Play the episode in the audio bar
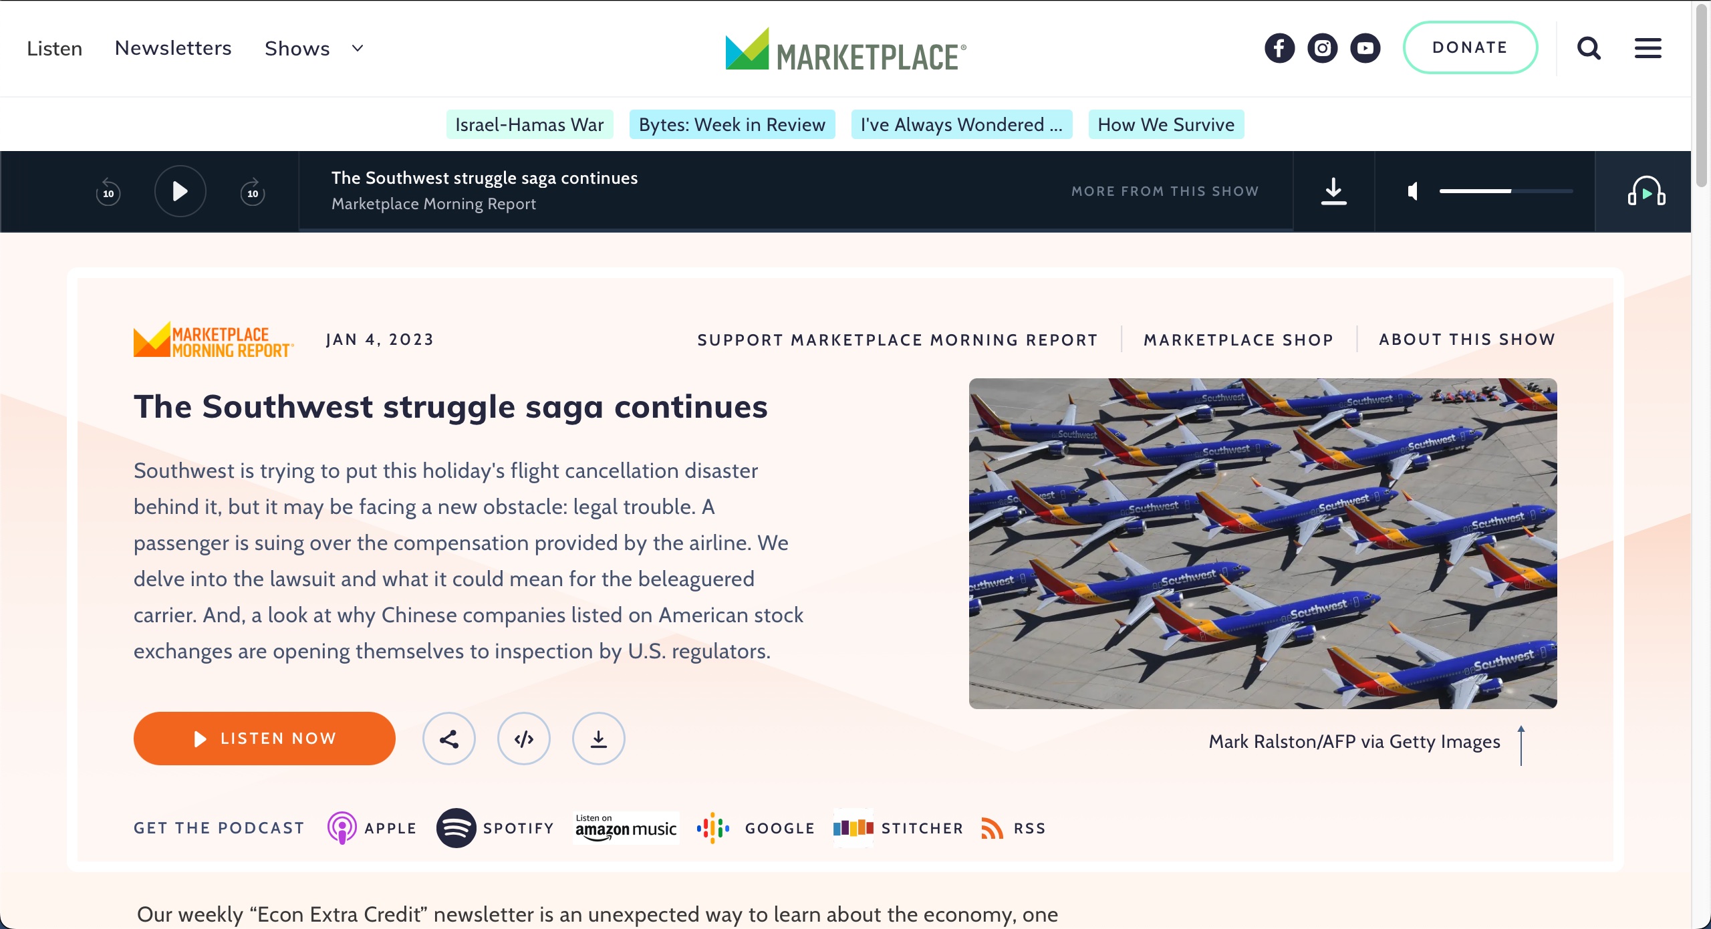 (x=180, y=192)
